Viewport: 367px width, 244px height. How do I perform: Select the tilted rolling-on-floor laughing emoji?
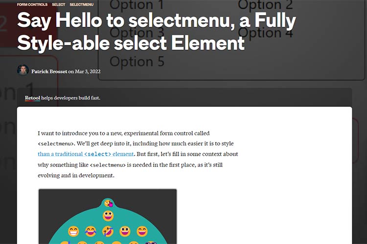(108, 231)
